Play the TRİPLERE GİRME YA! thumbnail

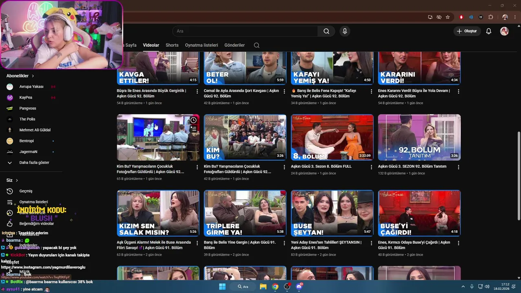(x=245, y=213)
